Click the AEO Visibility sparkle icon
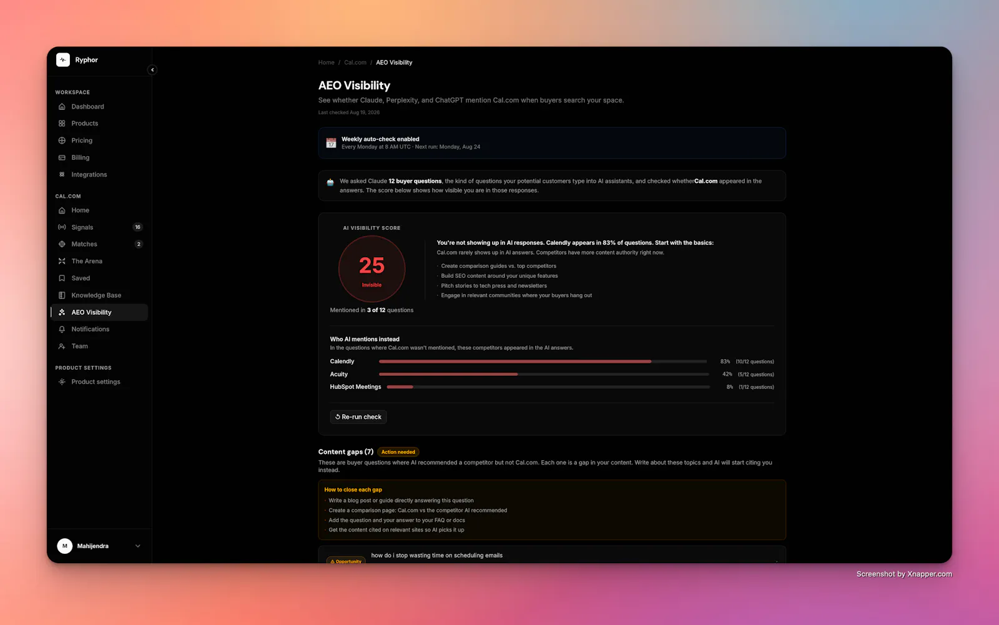The image size is (999, 625). pyautogui.click(x=62, y=312)
